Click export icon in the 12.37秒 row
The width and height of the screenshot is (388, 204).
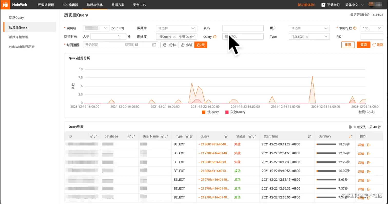[x=369, y=154]
